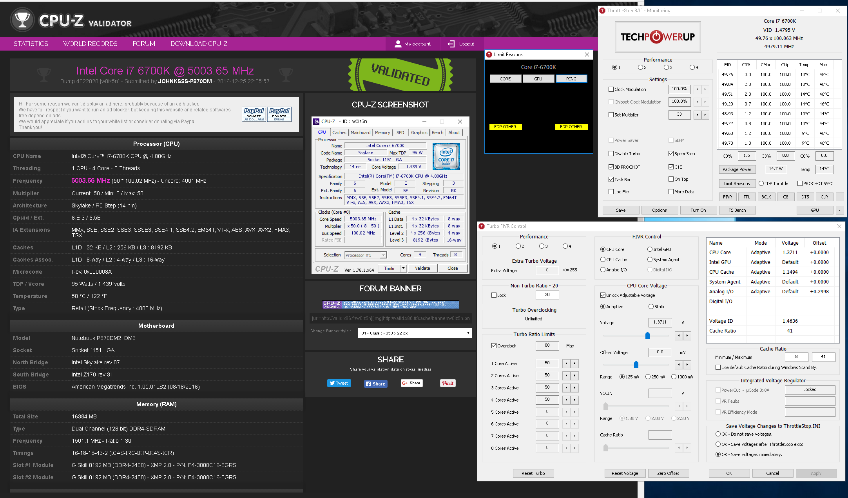The image size is (848, 498).
Task: Click small dash button beside CLR
Action: 839,197
